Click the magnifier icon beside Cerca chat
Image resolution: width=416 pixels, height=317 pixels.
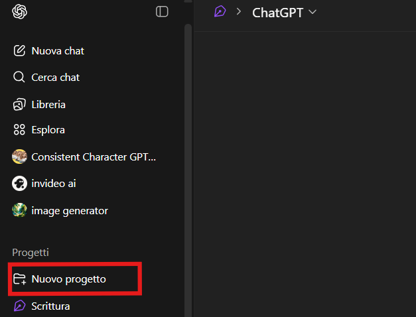point(19,78)
